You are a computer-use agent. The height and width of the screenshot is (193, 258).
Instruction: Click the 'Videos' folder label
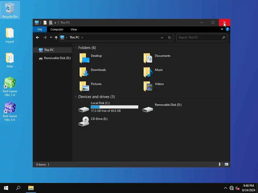coord(159,84)
